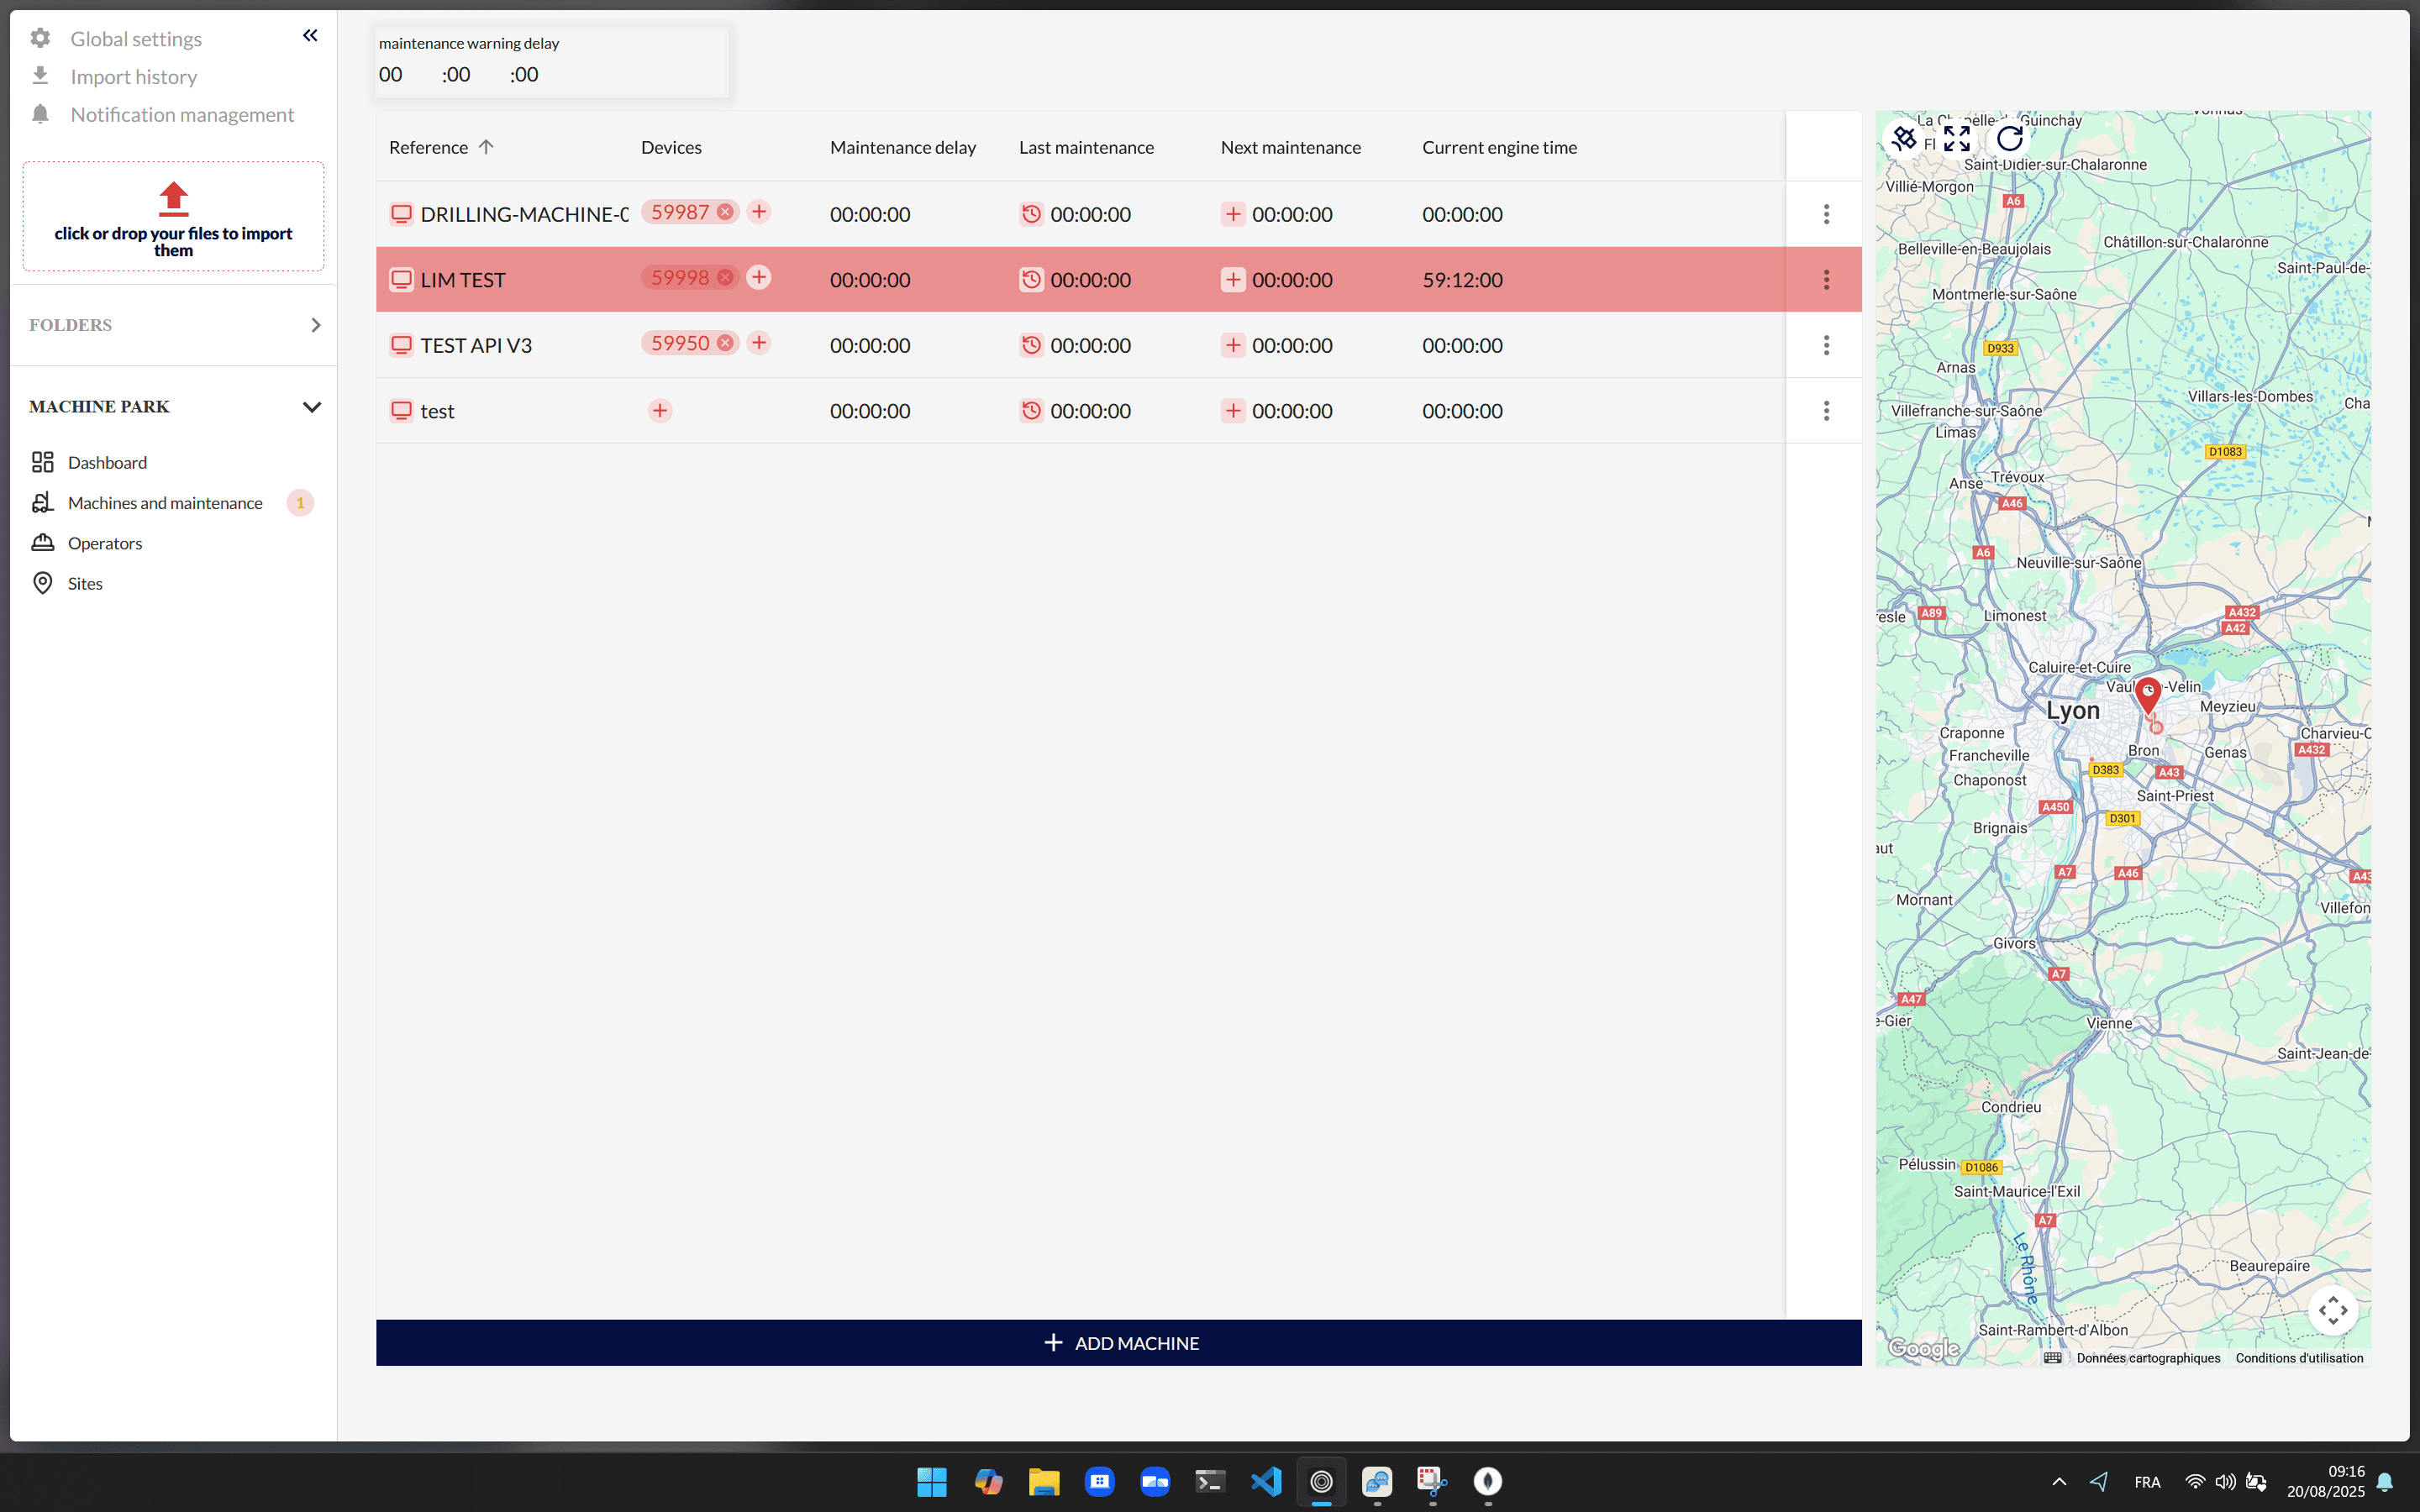This screenshot has height=1512, width=2420.
Task: Remove device 59950 from TEST API V3
Action: 725,343
